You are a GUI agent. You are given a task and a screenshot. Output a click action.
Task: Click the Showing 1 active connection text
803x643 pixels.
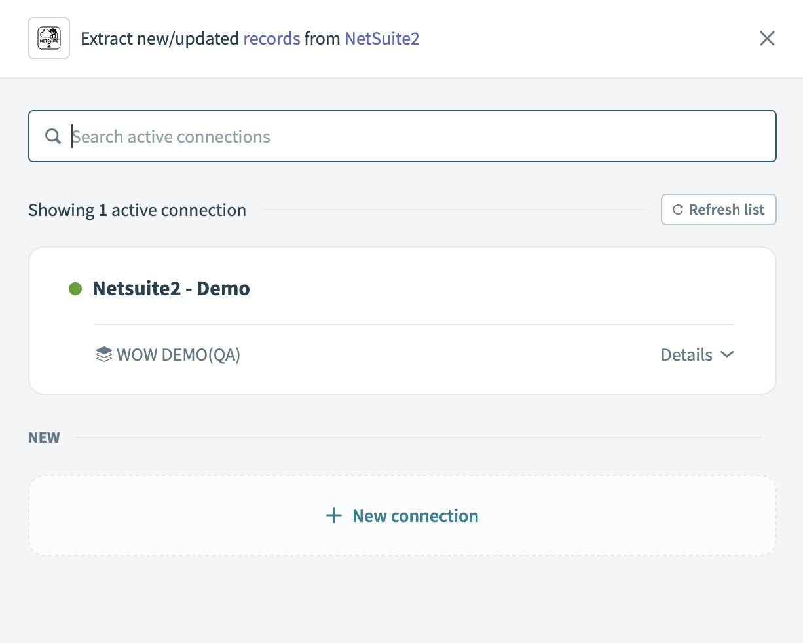137,210
